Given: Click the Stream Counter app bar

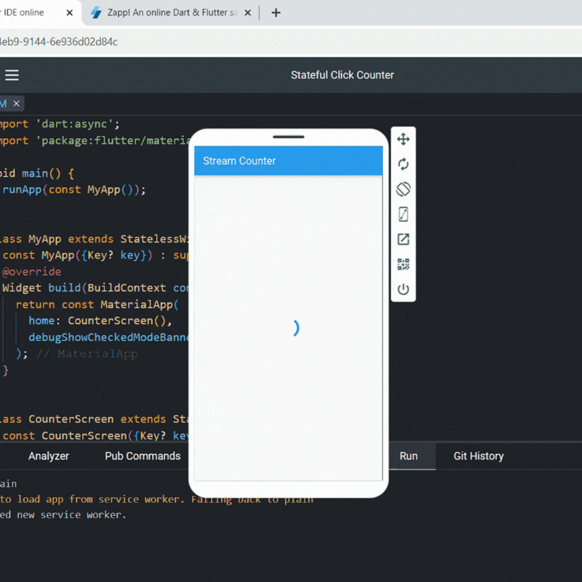Looking at the screenshot, I should 288,160.
